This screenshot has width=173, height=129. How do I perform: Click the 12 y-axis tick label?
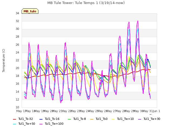17,100
